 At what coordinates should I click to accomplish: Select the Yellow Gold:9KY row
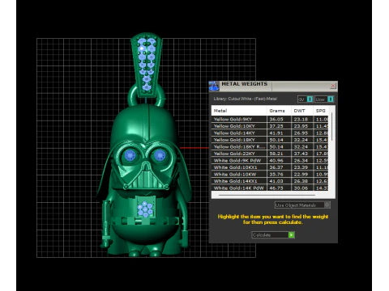point(270,119)
